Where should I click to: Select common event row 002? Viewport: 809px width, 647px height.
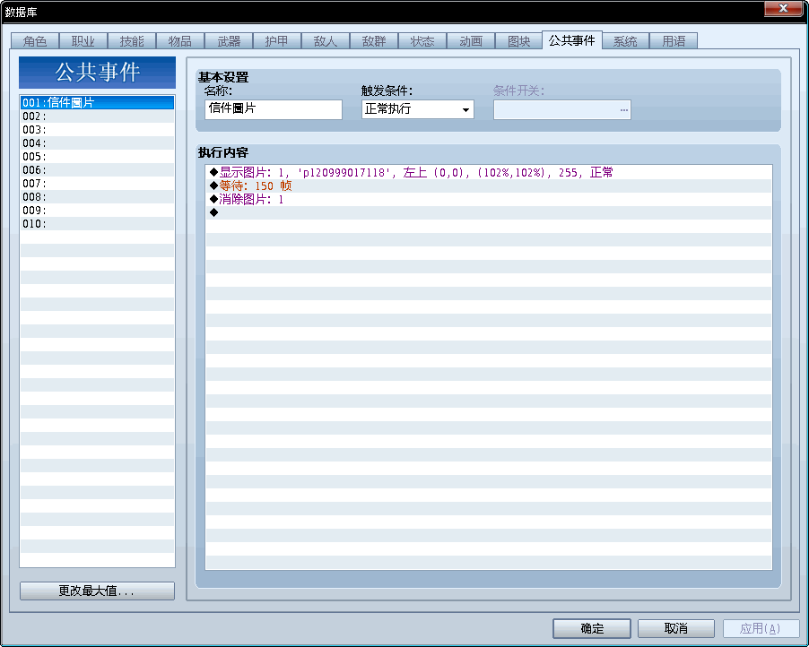(97, 116)
